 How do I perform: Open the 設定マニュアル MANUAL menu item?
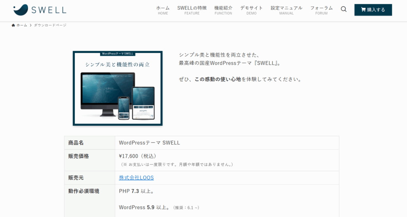[286, 10]
